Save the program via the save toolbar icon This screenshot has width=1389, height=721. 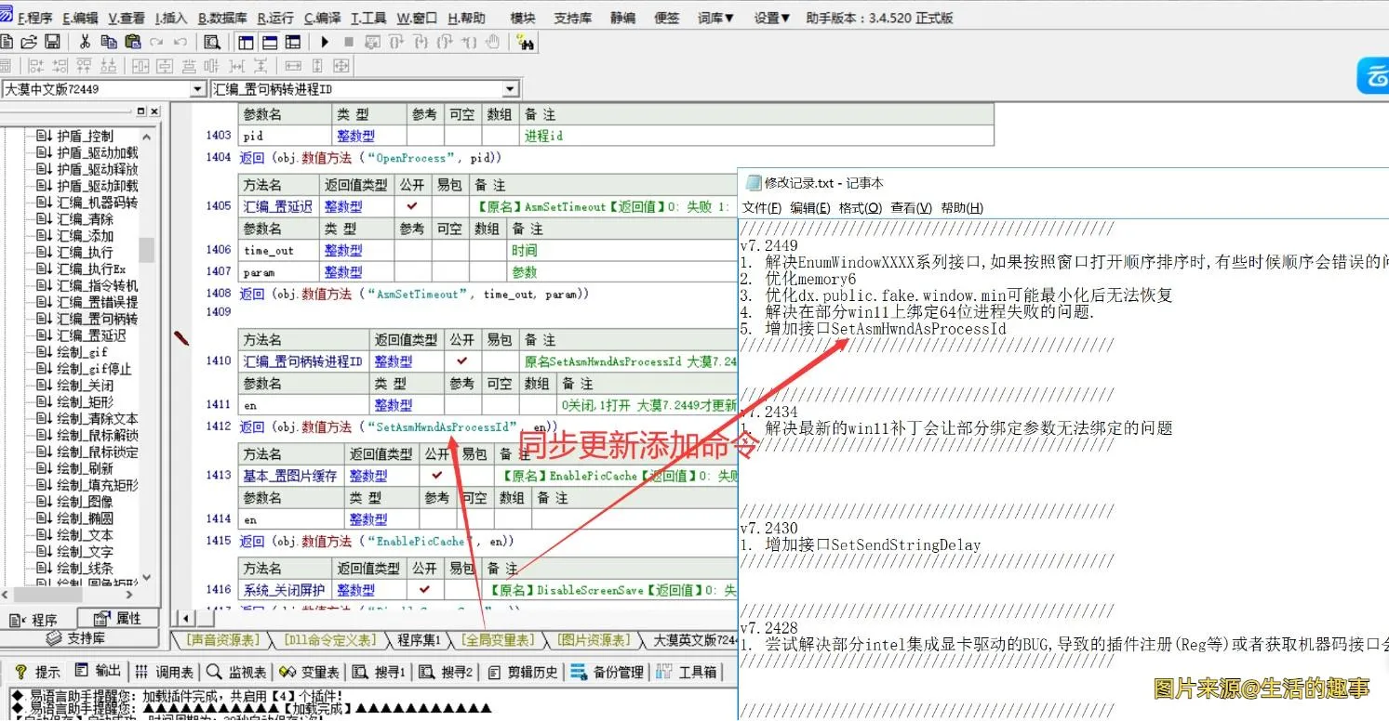(54, 41)
